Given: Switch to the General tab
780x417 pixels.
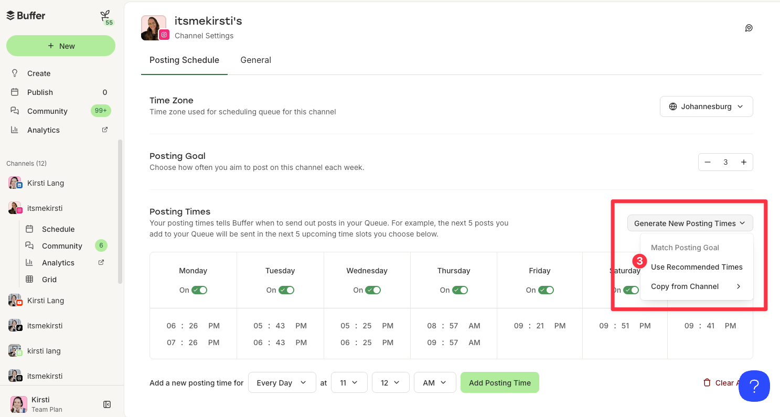Looking at the screenshot, I should coord(255,60).
